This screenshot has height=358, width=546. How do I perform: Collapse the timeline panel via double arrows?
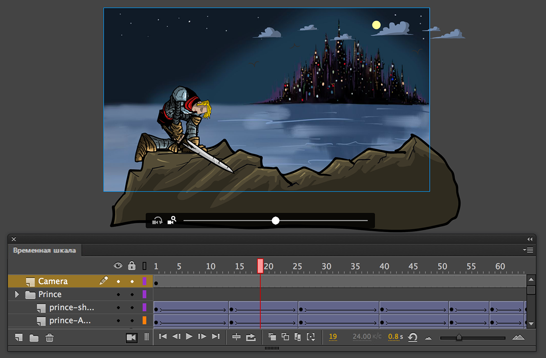click(x=530, y=239)
